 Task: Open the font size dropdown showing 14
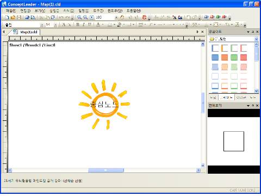coord(55,25)
